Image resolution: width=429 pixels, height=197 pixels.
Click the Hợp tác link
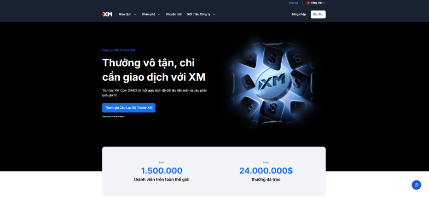pos(294,3)
